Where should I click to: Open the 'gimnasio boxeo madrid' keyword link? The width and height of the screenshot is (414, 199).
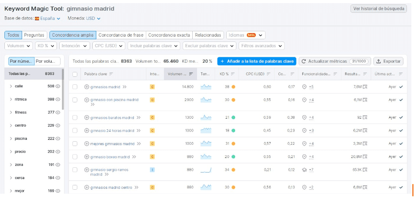click(x=110, y=157)
